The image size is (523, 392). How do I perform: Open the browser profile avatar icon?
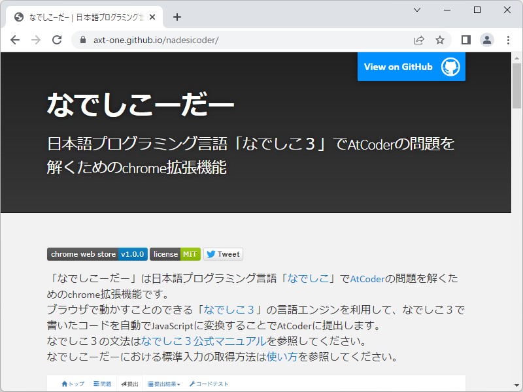pos(486,40)
